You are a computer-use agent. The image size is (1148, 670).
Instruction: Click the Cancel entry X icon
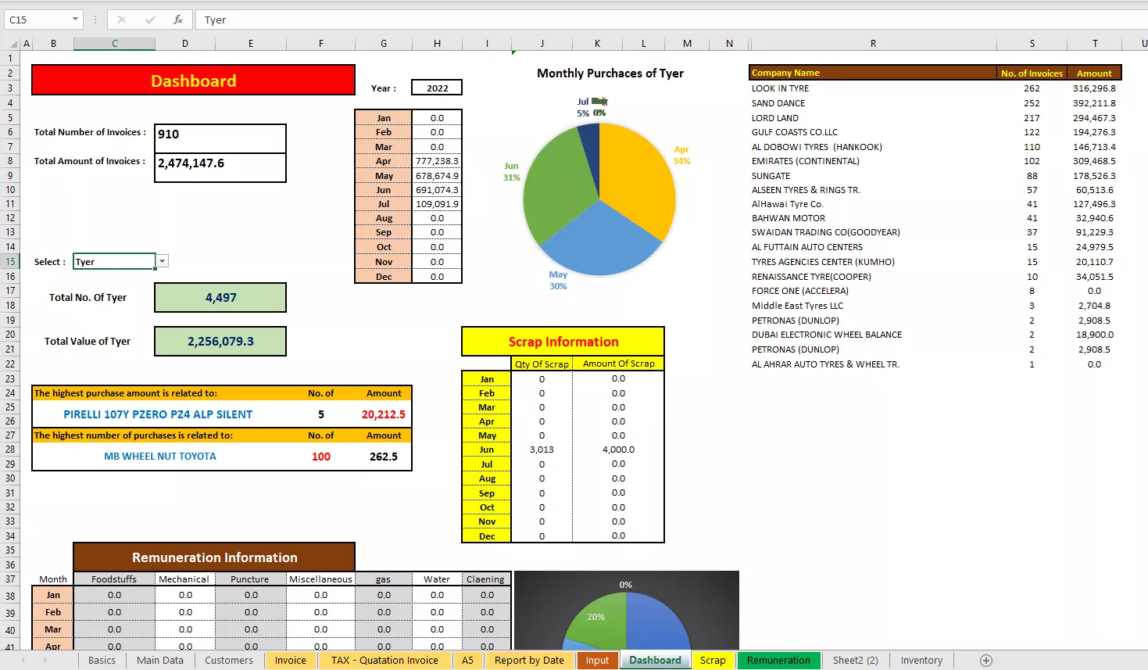tap(122, 20)
